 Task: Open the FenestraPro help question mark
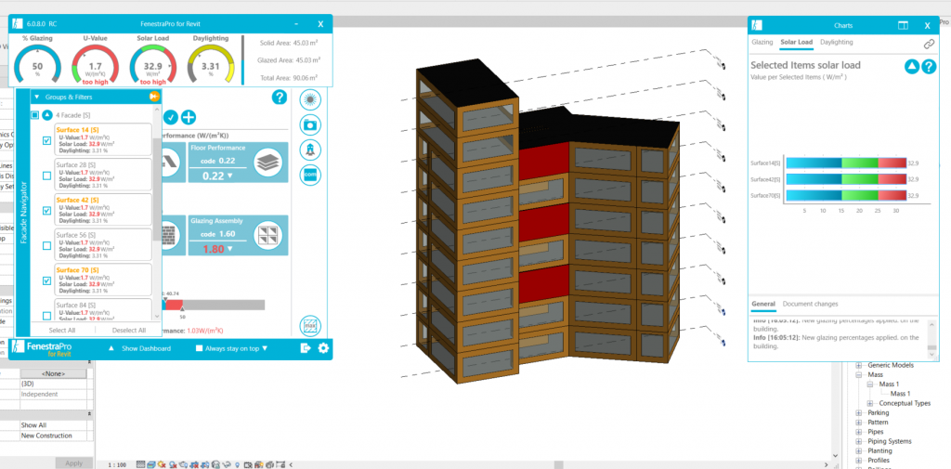coord(279,98)
